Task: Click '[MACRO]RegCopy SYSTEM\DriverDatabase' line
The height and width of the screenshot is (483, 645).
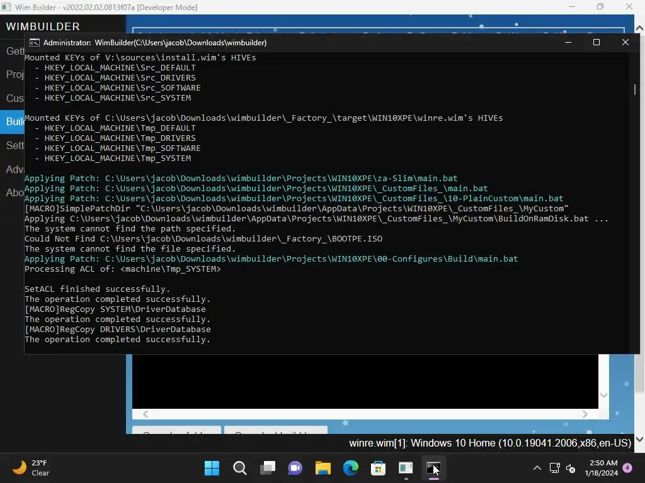Action: (x=115, y=309)
